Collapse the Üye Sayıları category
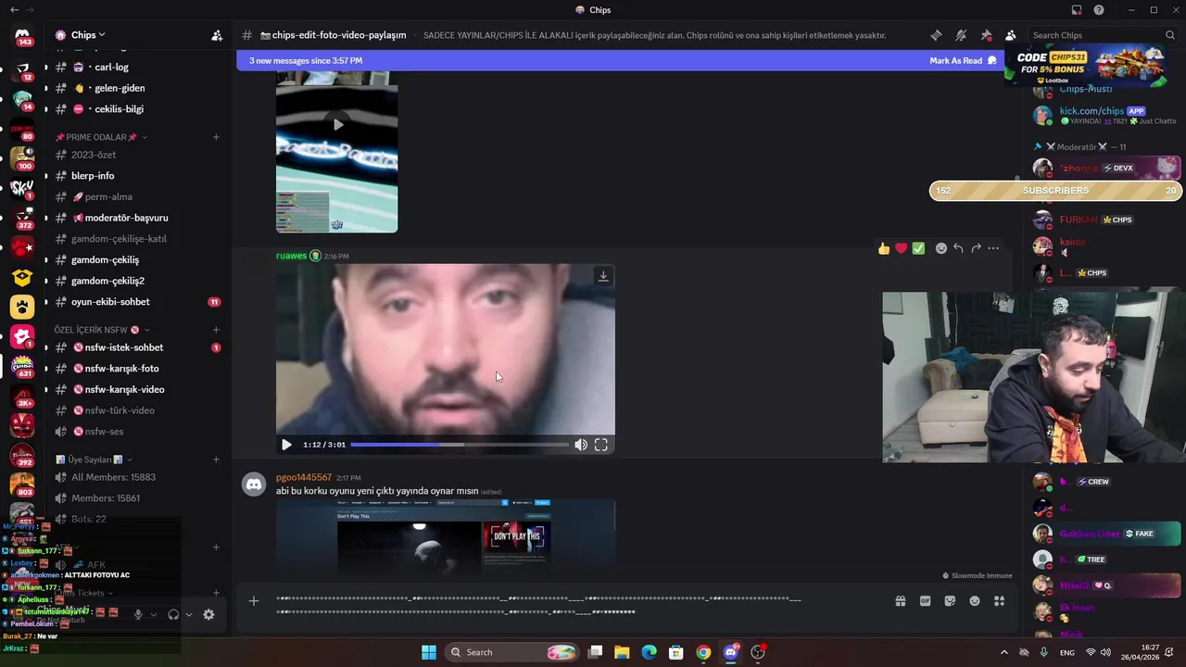Viewport: 1186px width, 667px height. [x=94, y=459]
